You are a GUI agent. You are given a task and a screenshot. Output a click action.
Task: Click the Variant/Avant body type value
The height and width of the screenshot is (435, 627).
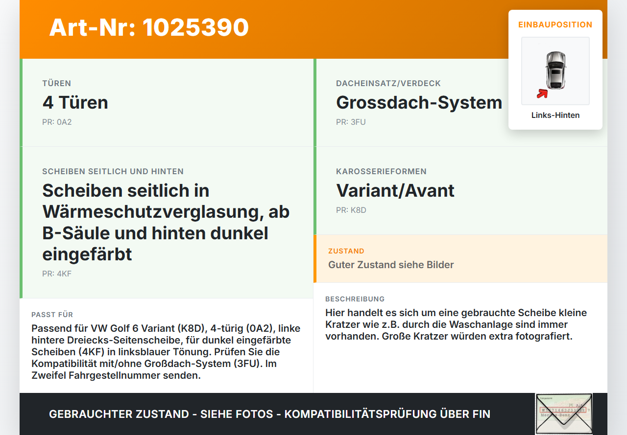[x=395, y=190]
